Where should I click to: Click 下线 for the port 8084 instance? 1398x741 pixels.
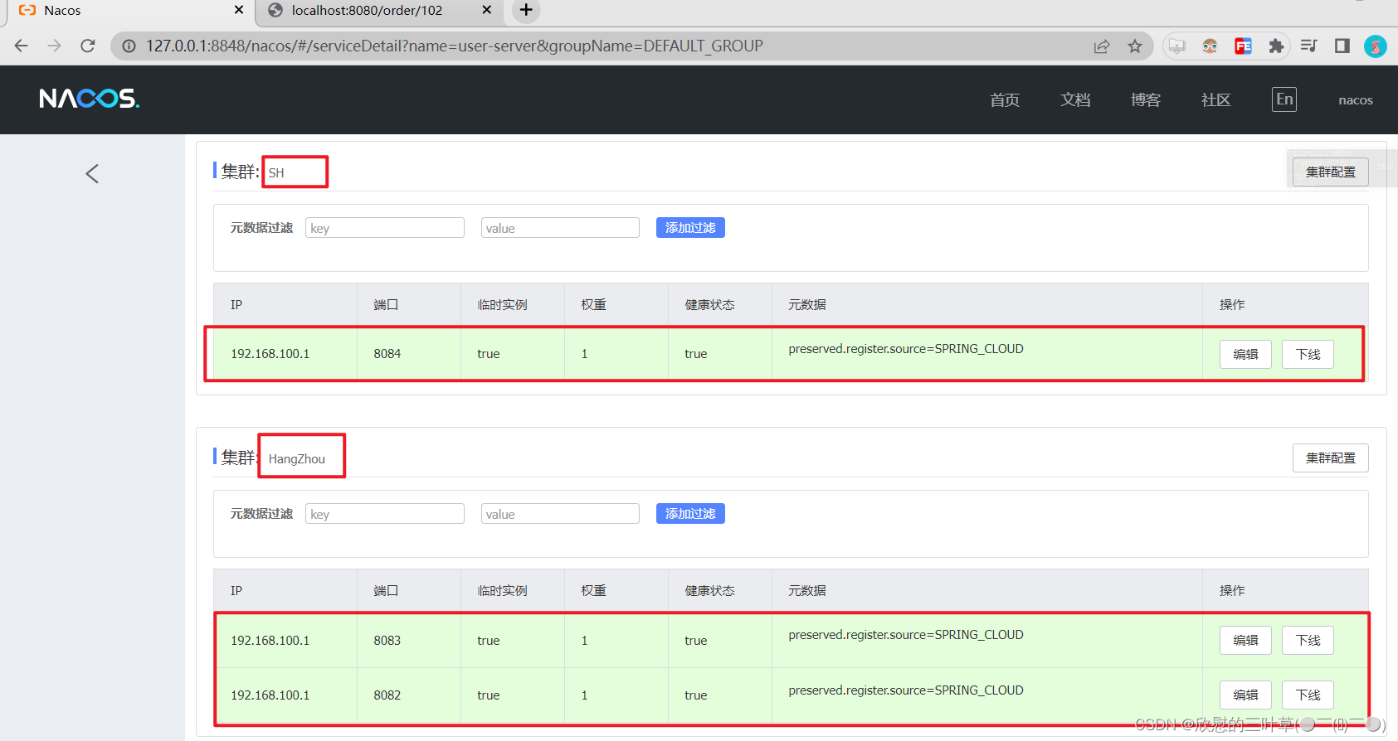tap(1308, 354)
